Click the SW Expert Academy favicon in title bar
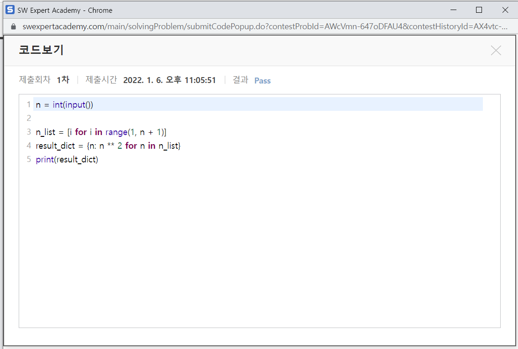The height and width of the screenshot is (349, 518). (10, 10)
